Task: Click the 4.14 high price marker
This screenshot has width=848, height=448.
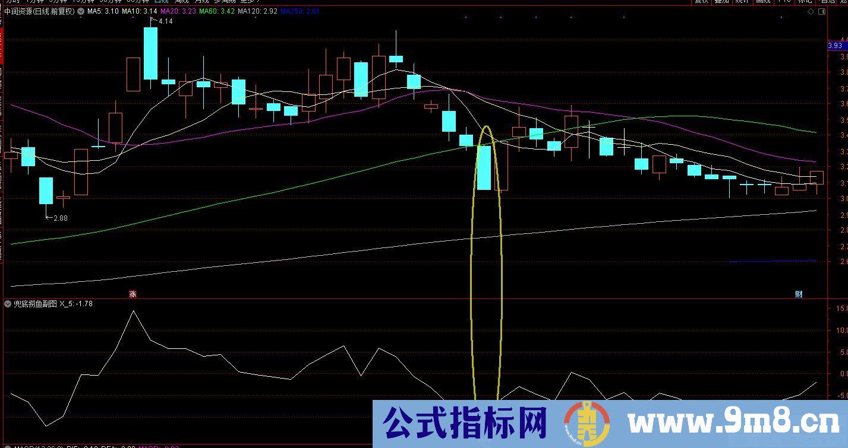Action: point(166,21)
